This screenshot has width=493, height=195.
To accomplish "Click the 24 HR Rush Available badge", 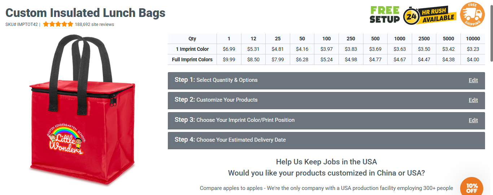I will pyautogui.click(x=429, y=15).
